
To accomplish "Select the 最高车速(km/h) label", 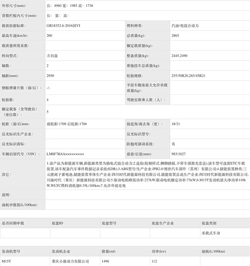I will pos(15,36).
